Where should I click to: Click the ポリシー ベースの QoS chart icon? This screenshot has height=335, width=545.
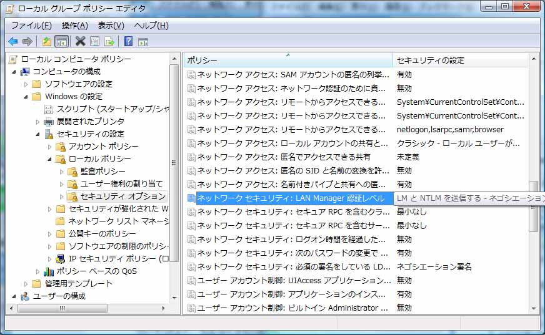(49, 271)
